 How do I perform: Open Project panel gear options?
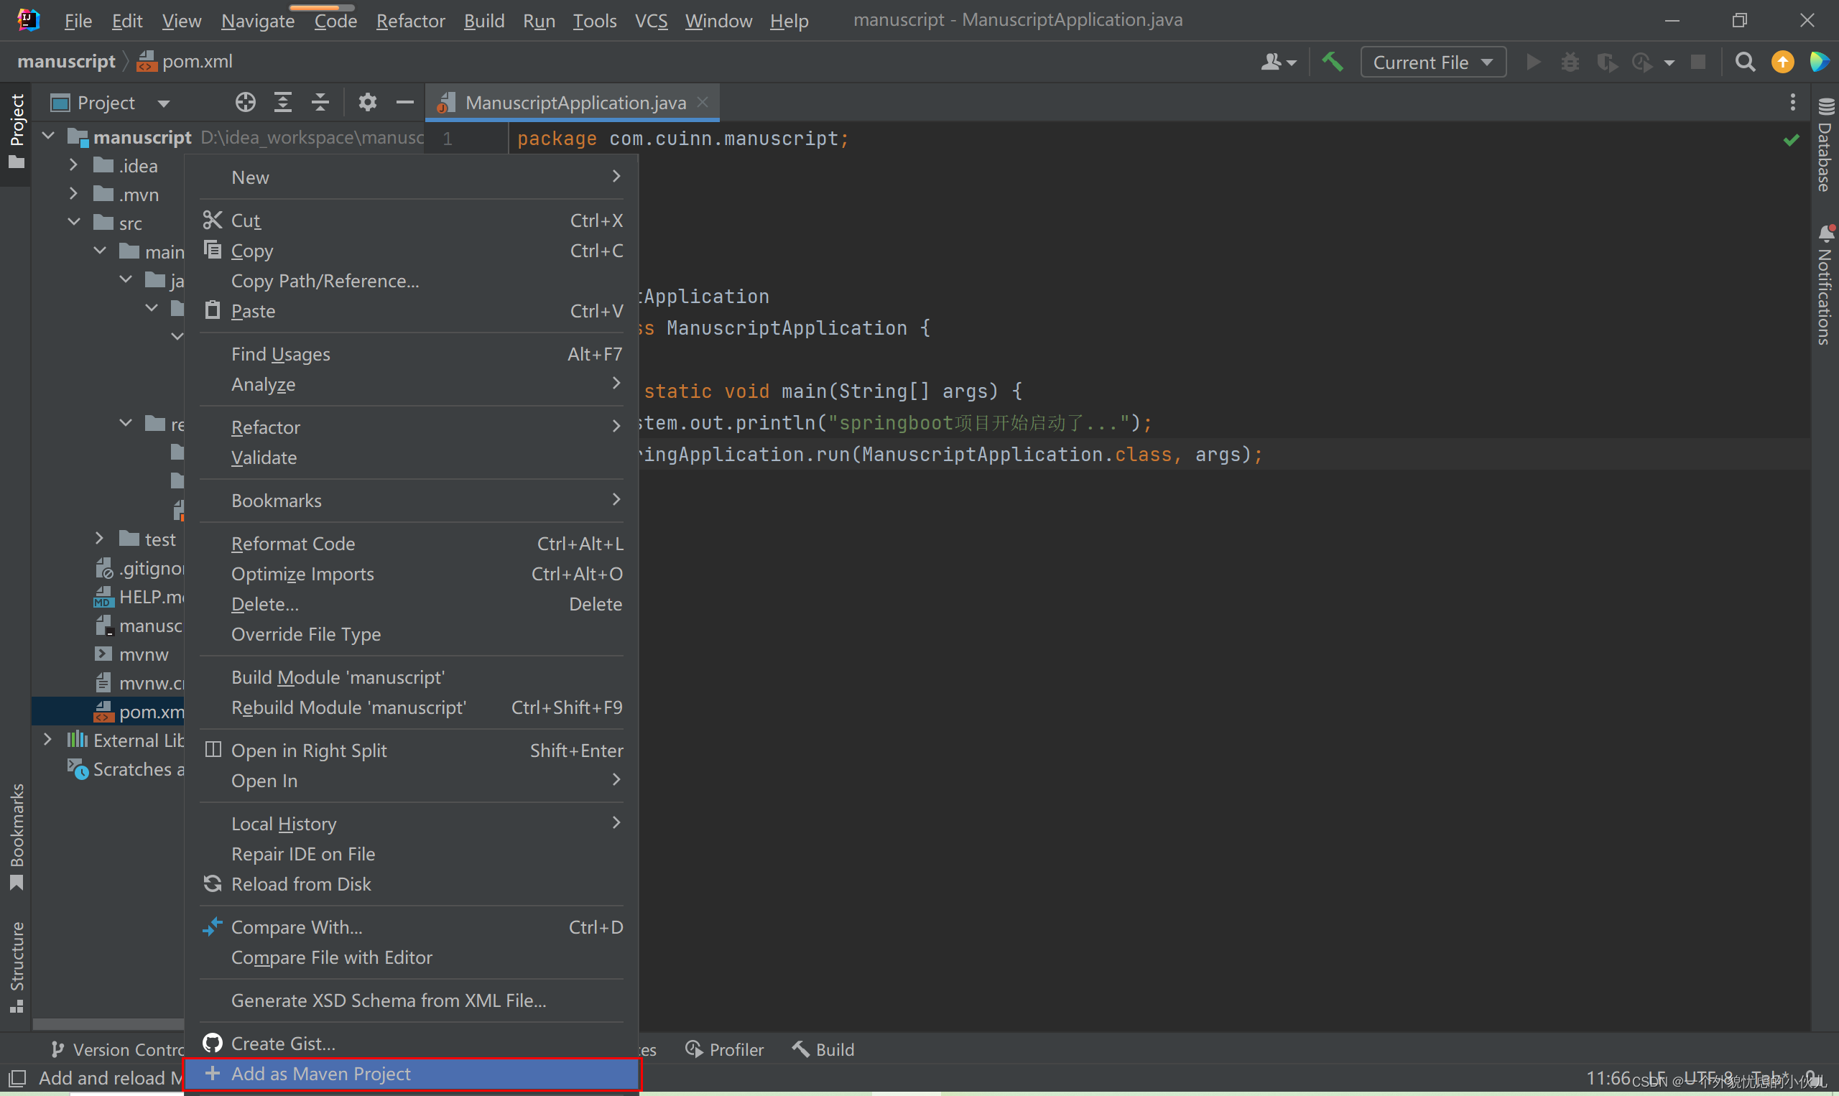(367, 103)
